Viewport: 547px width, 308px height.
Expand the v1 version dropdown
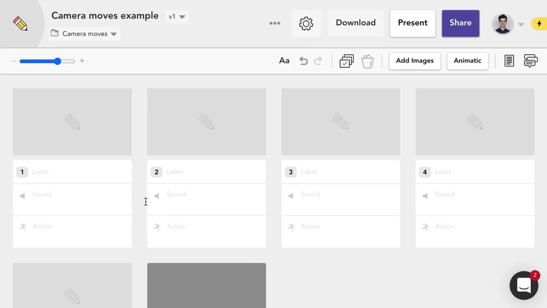pos(177,17)
